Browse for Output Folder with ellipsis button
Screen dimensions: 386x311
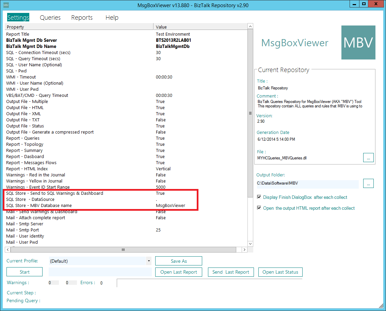pyautogui.click(x=368, y=184)
